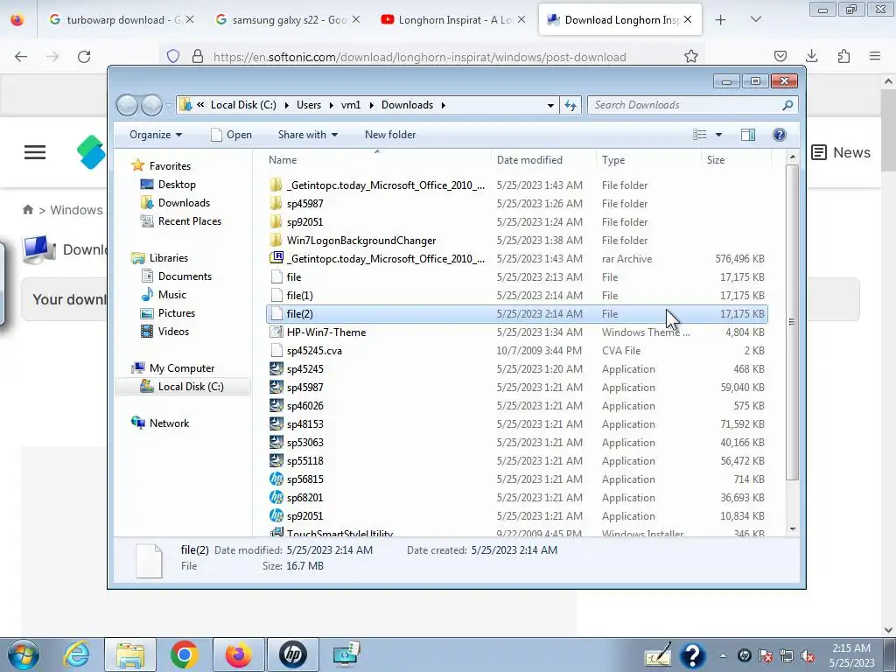
Task: Open recent pages dropdown beside nav buttons
Action: click(169, 105)
